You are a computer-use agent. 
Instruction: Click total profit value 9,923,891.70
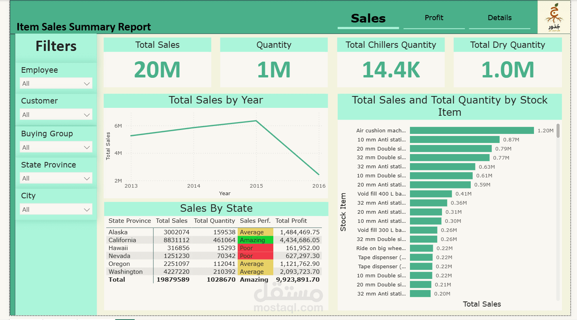pos(298,280)
